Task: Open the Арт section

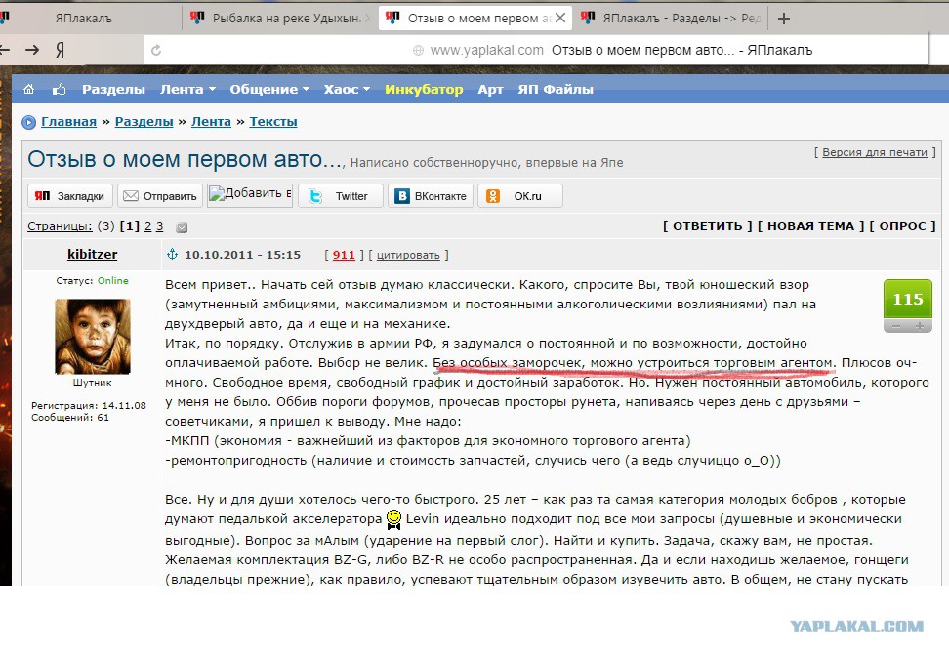Action: 490,90
